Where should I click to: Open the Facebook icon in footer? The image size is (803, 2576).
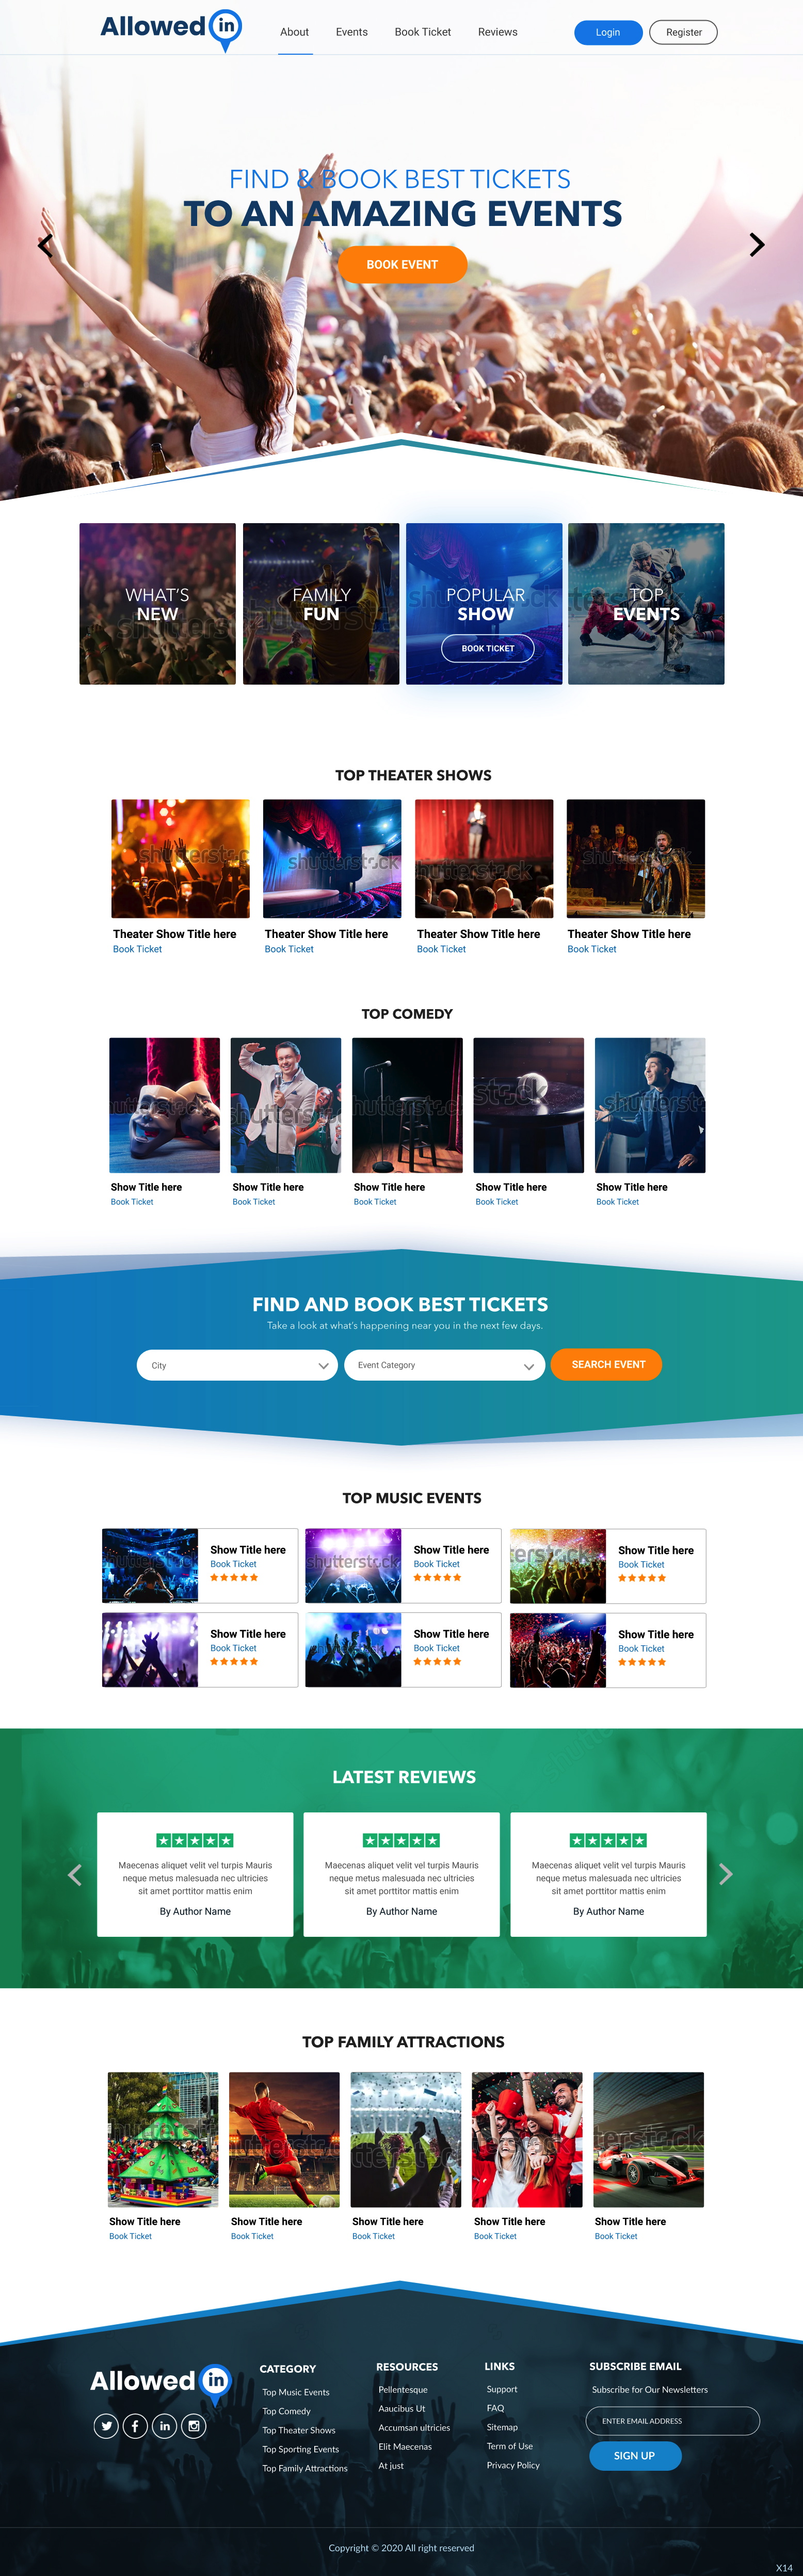(135, 2426)
